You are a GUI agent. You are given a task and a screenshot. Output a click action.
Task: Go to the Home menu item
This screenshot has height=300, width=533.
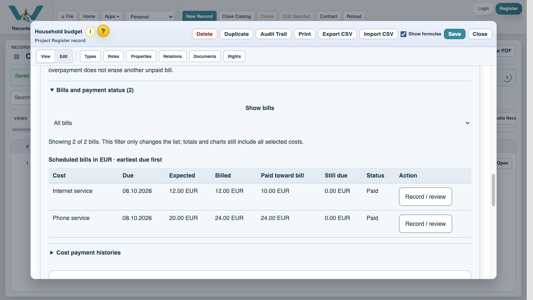(89, 16)
